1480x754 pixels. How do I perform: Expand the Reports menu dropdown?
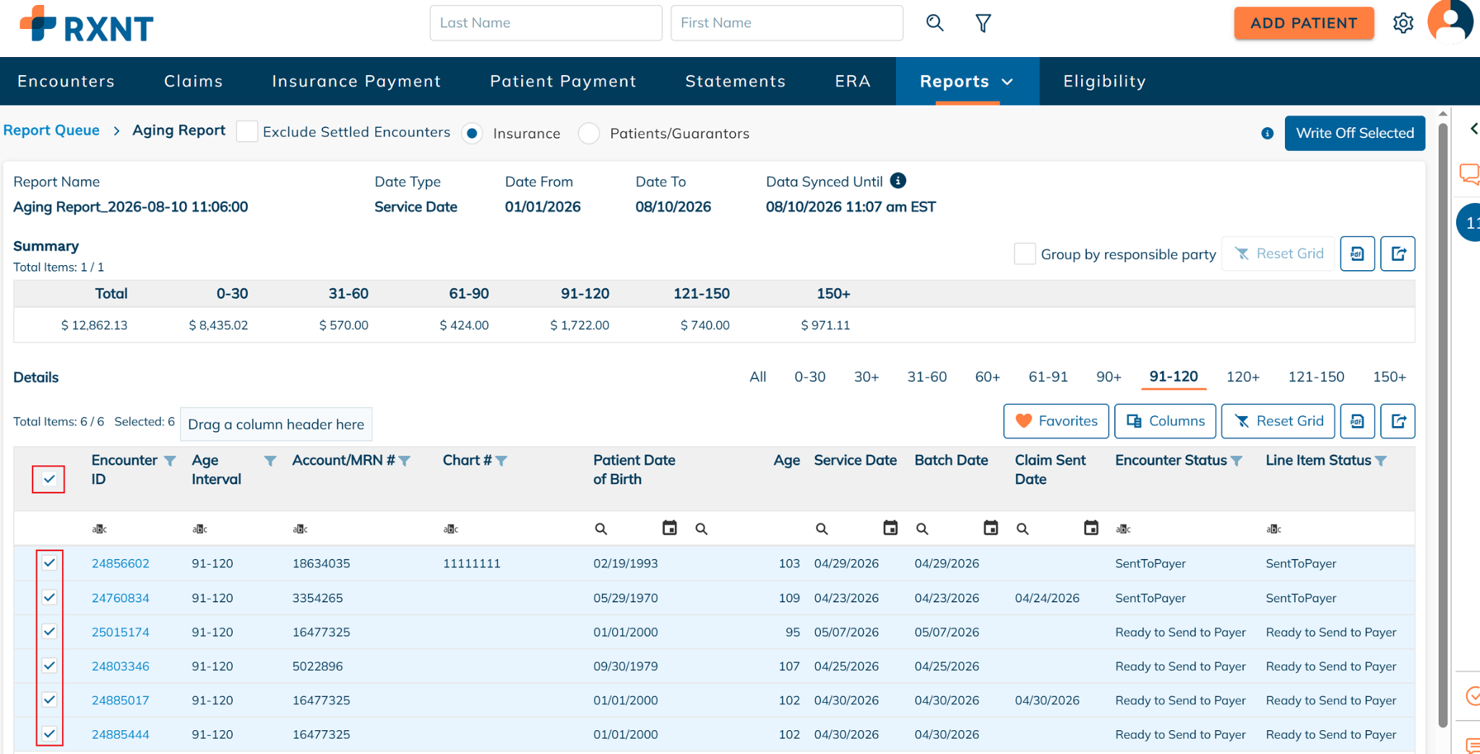[967, 81]
